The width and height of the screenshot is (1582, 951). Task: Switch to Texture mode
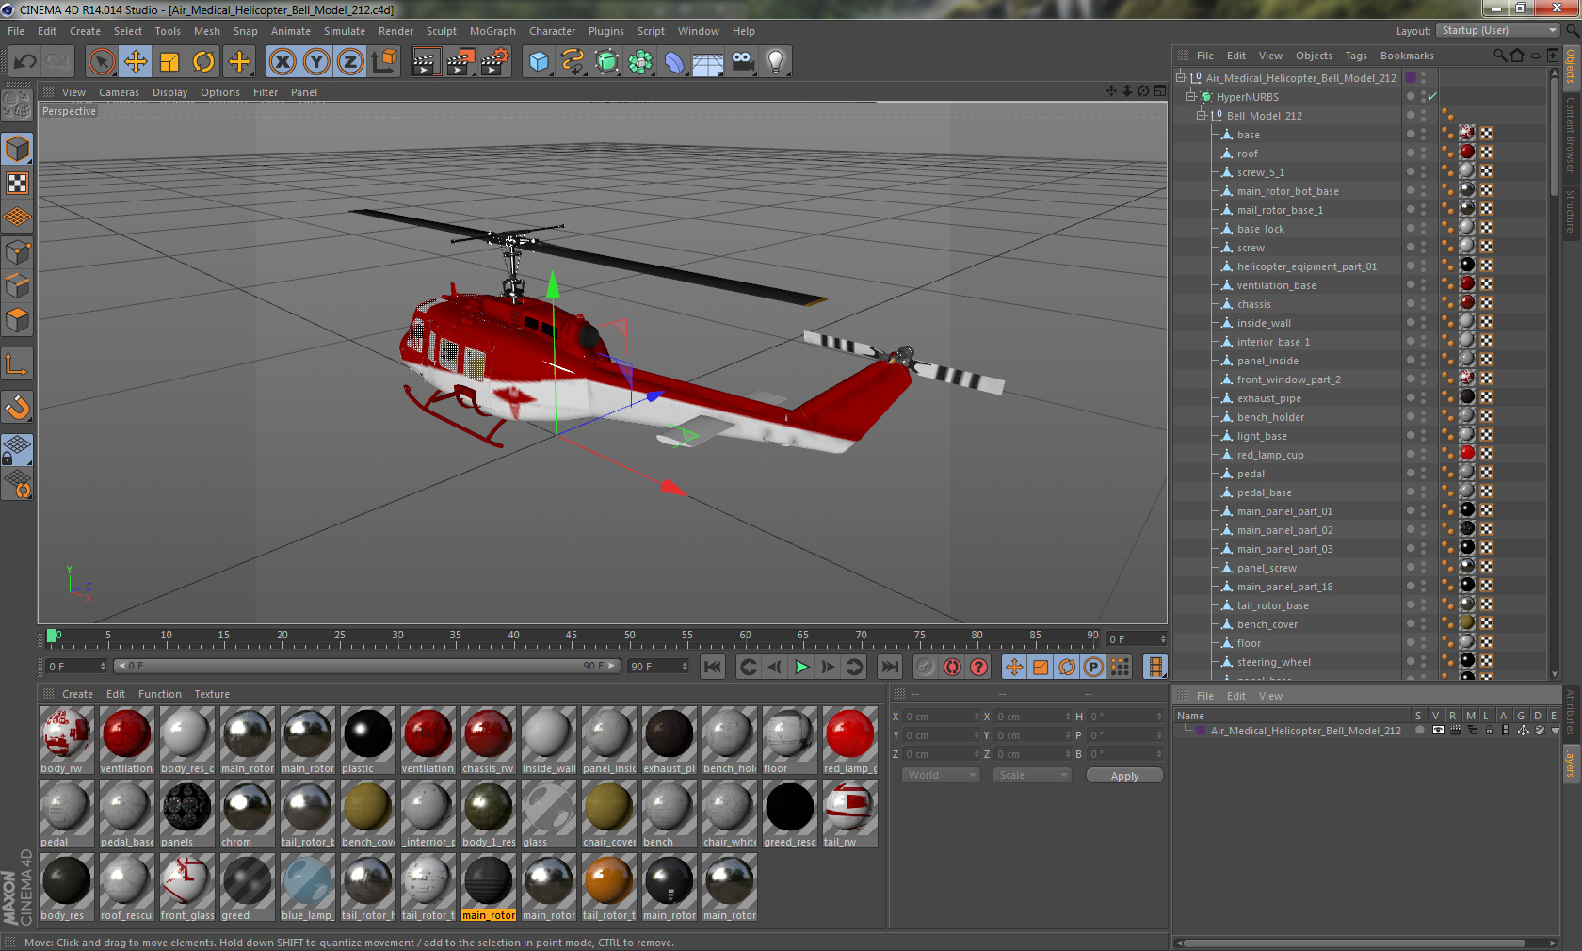coord(17,183)
